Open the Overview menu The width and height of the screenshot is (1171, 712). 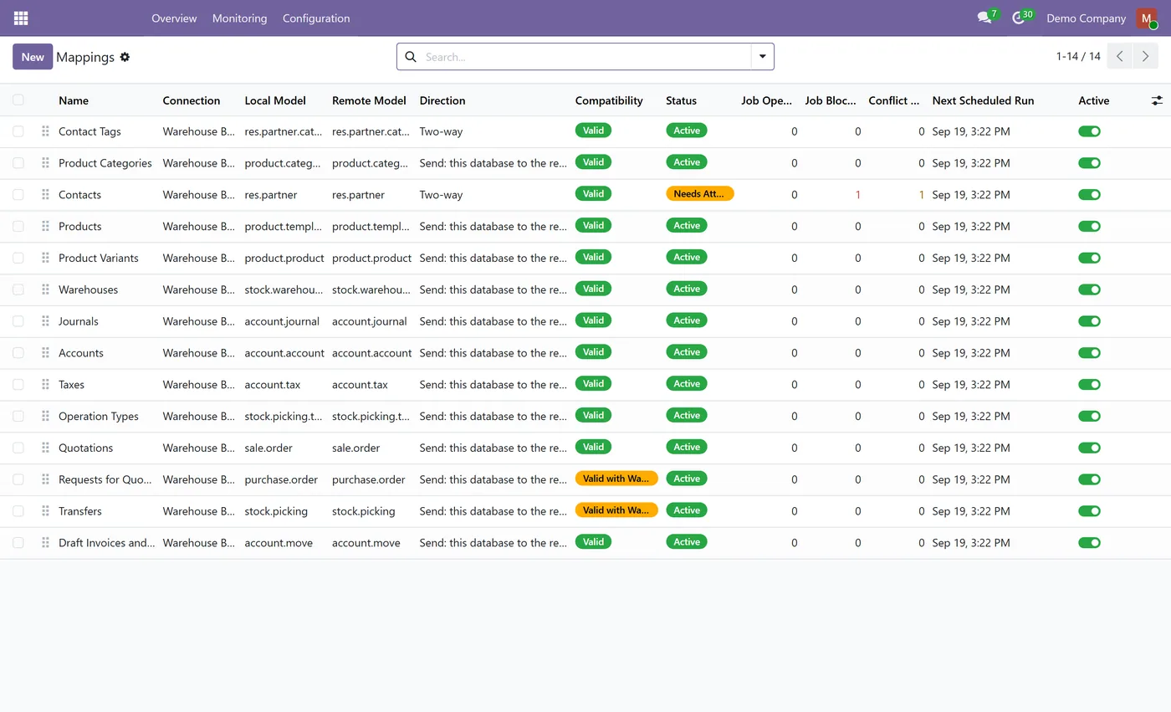174,18
